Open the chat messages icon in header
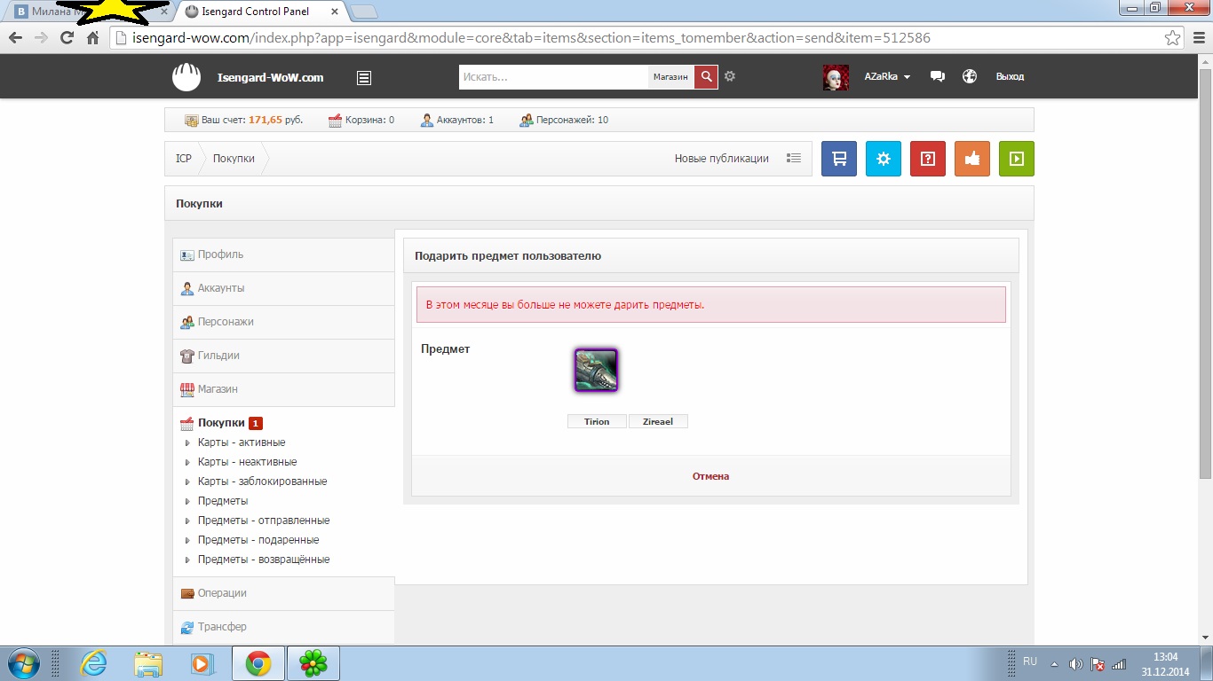The image size is (1213, 681). [937, 77]
